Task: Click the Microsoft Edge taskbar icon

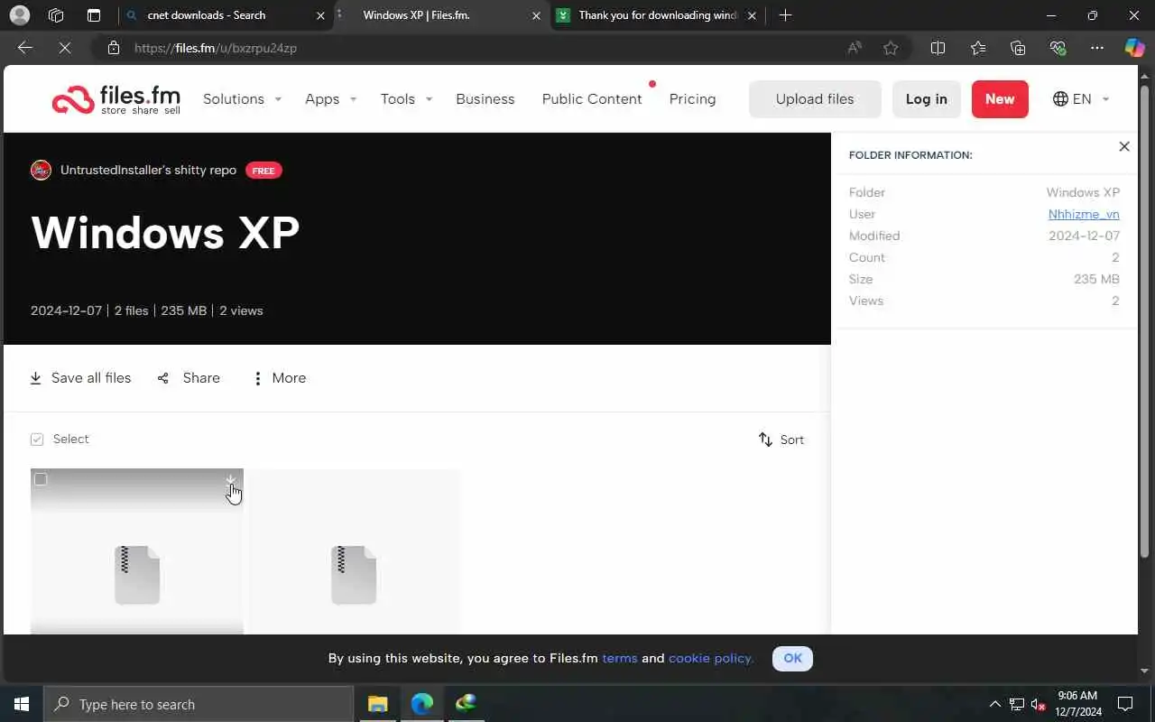Action: pos(421,704)
